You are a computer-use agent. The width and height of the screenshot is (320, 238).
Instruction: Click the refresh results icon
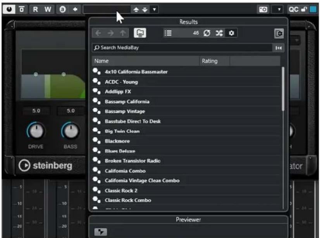tap(207, 33)
